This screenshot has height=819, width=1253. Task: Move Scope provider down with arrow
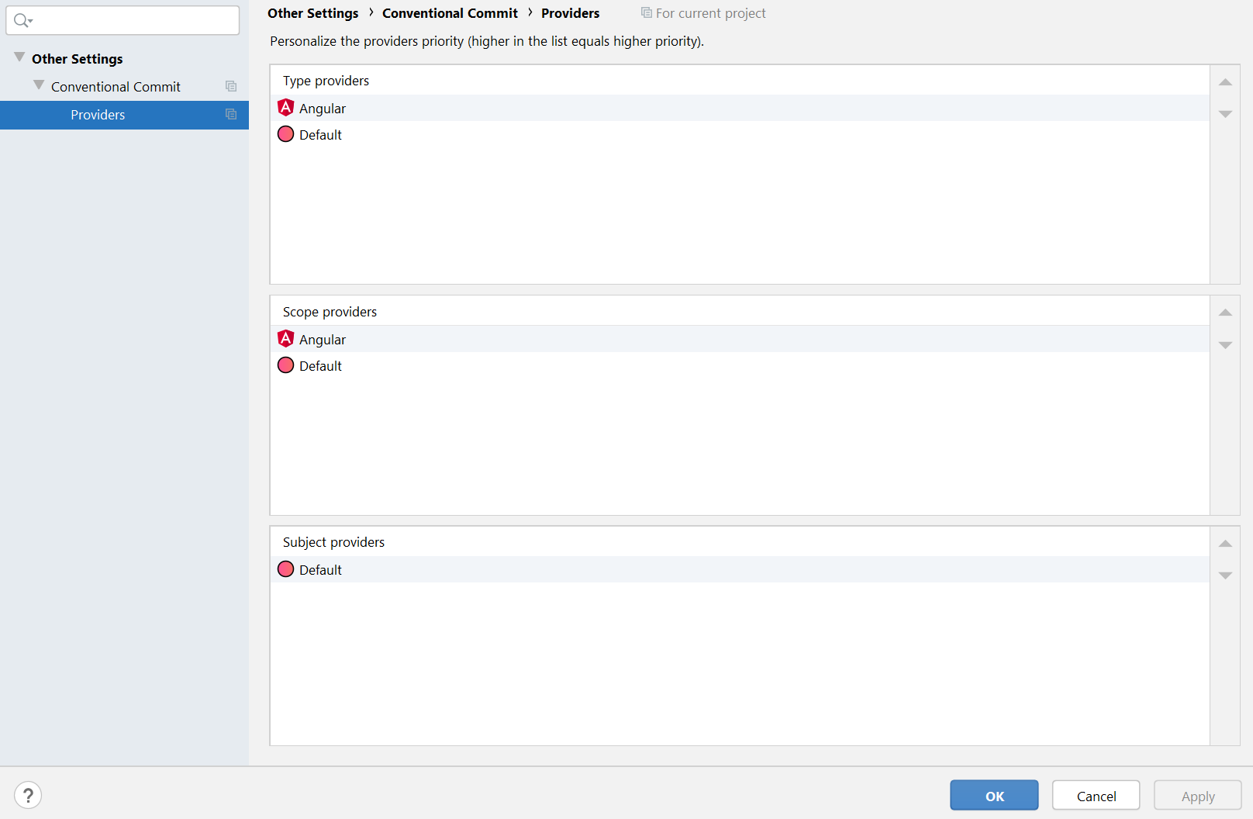[x=1225, y=345]
